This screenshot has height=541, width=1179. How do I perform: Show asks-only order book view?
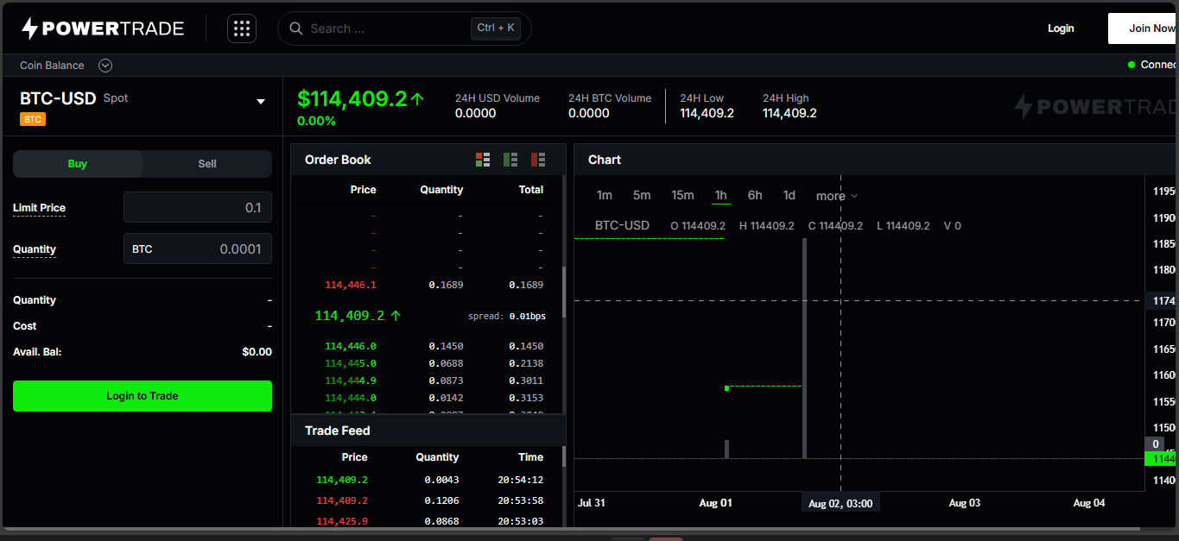tap(538, 160)
